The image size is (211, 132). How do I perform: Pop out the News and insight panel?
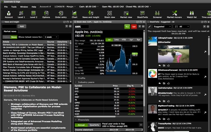[64, 22]
